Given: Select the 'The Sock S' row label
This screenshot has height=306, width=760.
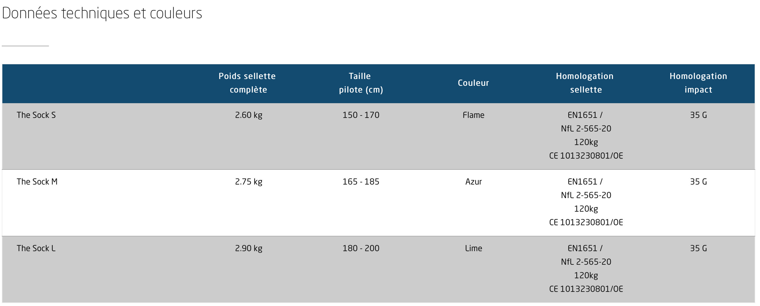Looking at the screenshot, I should pos(36,115).
